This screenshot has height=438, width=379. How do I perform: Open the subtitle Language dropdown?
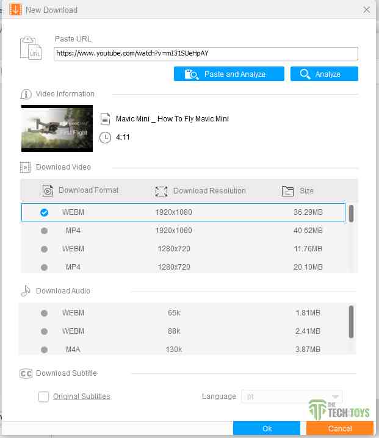pos(292,397)
